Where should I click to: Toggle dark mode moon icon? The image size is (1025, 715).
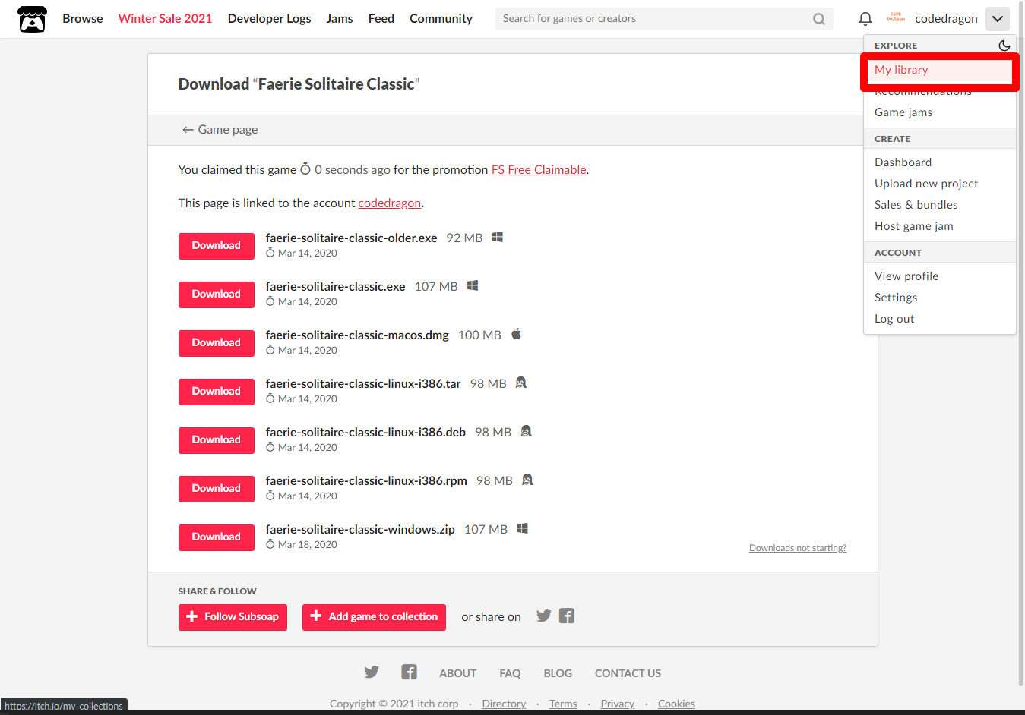(1004, 46)
